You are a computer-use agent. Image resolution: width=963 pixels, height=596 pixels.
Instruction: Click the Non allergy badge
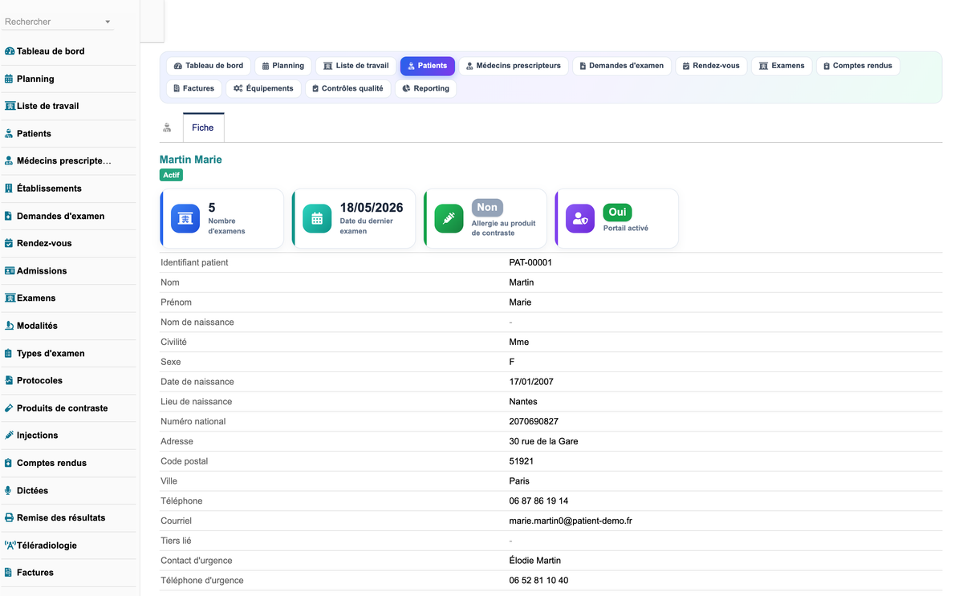coord(487,207)
